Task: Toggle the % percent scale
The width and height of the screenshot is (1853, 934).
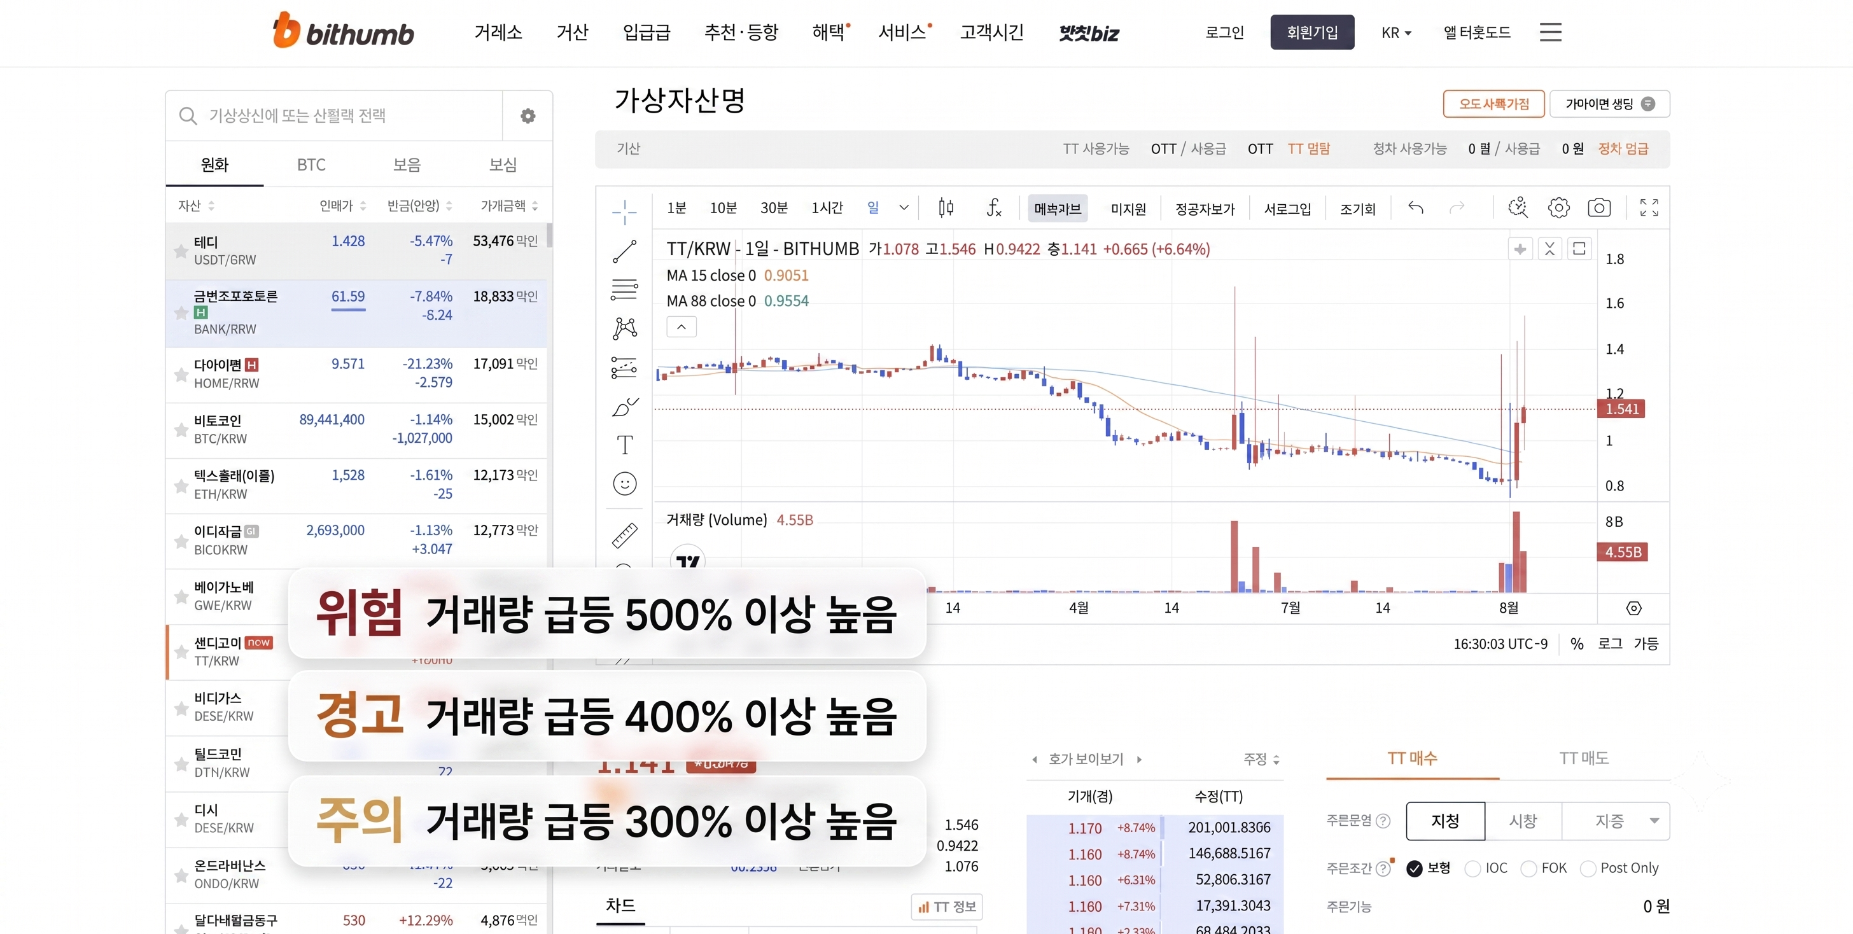Action: click(1577, 645)
